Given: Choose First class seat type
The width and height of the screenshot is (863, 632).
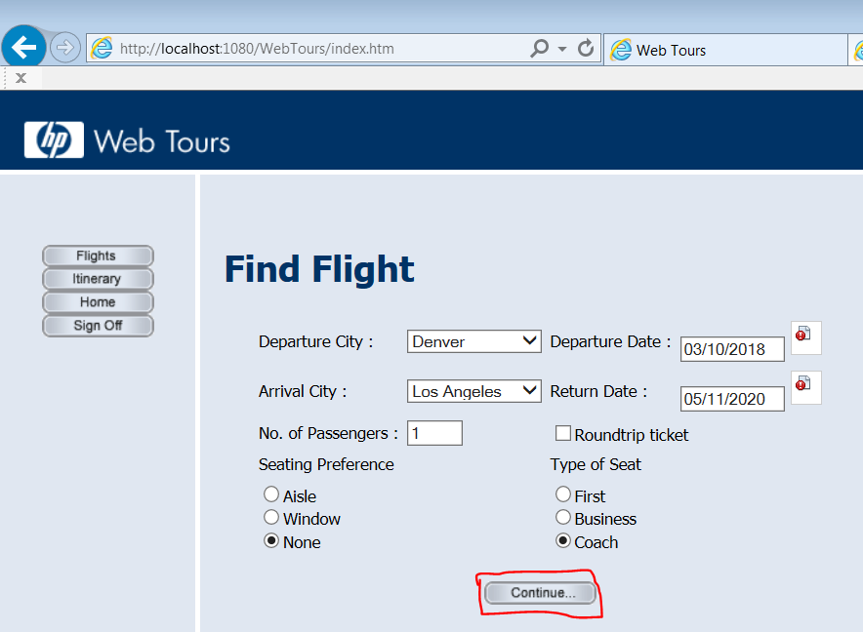Looking at the screenshot, I should tap(563, 494).
